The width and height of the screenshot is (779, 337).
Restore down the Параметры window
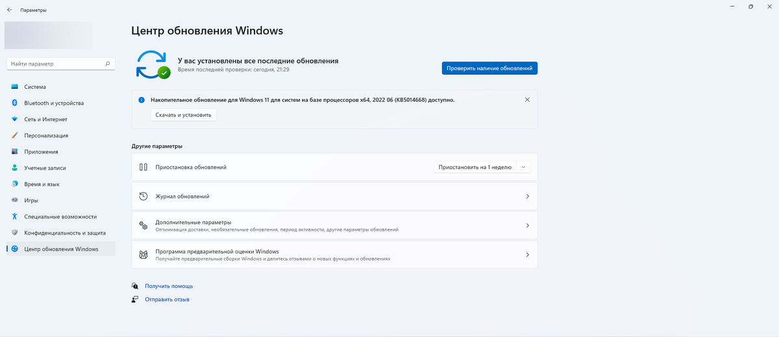pyautogui.click(x=750, y=6)
